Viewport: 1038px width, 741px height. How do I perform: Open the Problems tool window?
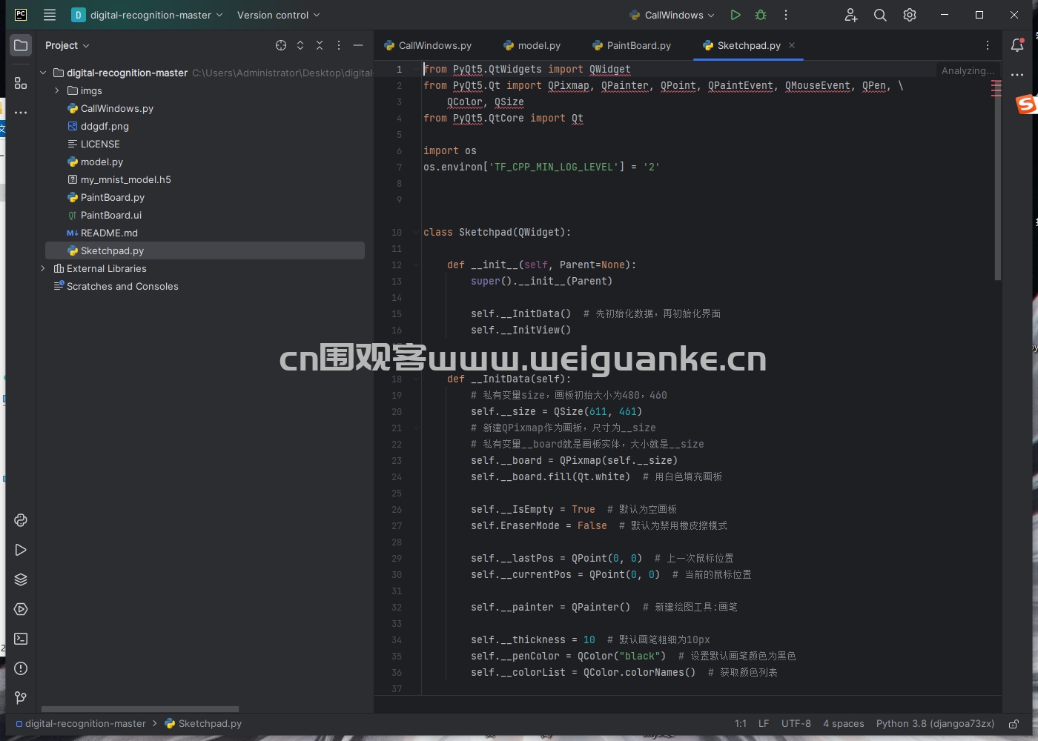[21, 668]
